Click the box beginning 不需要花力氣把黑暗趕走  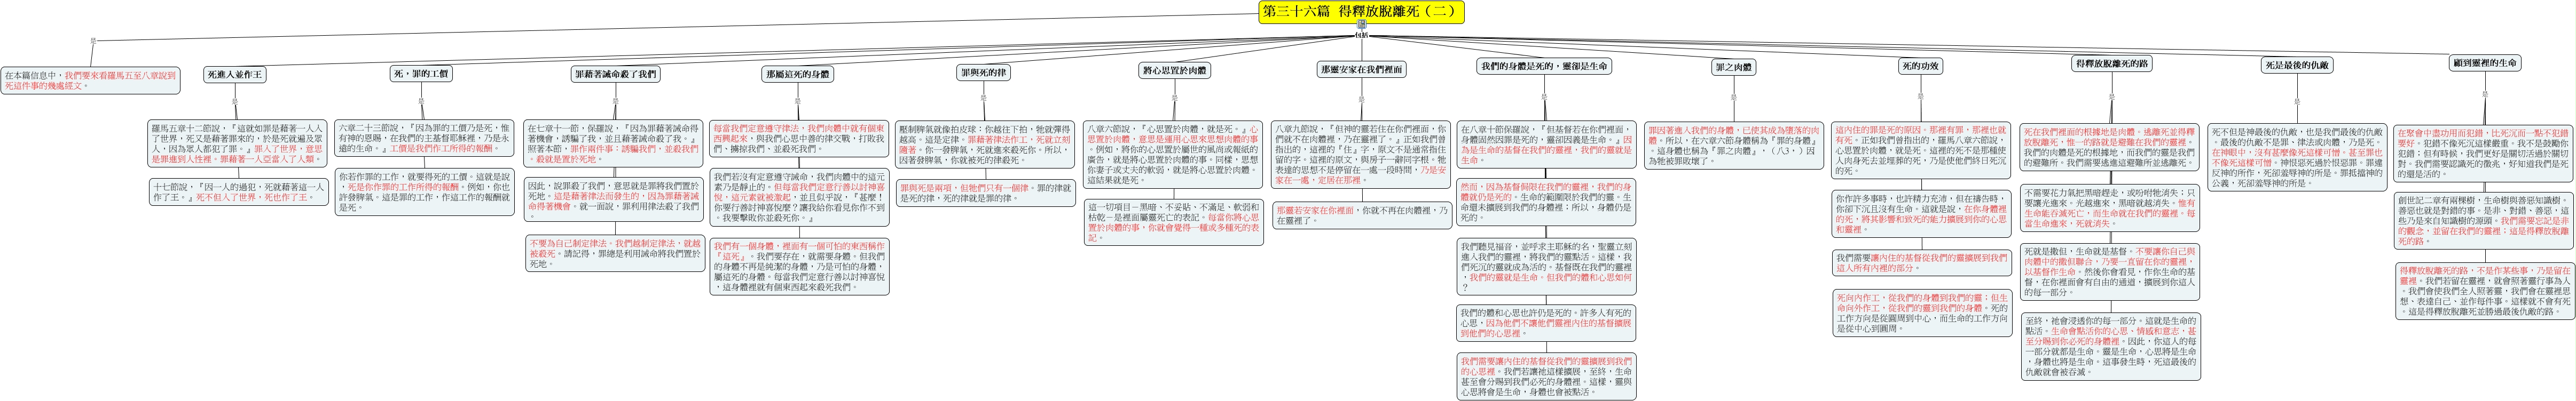coord(2111,207)
